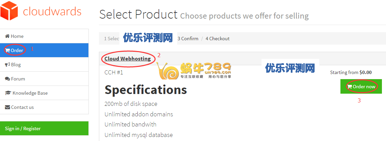Select the Order sidebar menu entry
The image size is (386, 141).
pyautogui.click(x=44, y=50)
